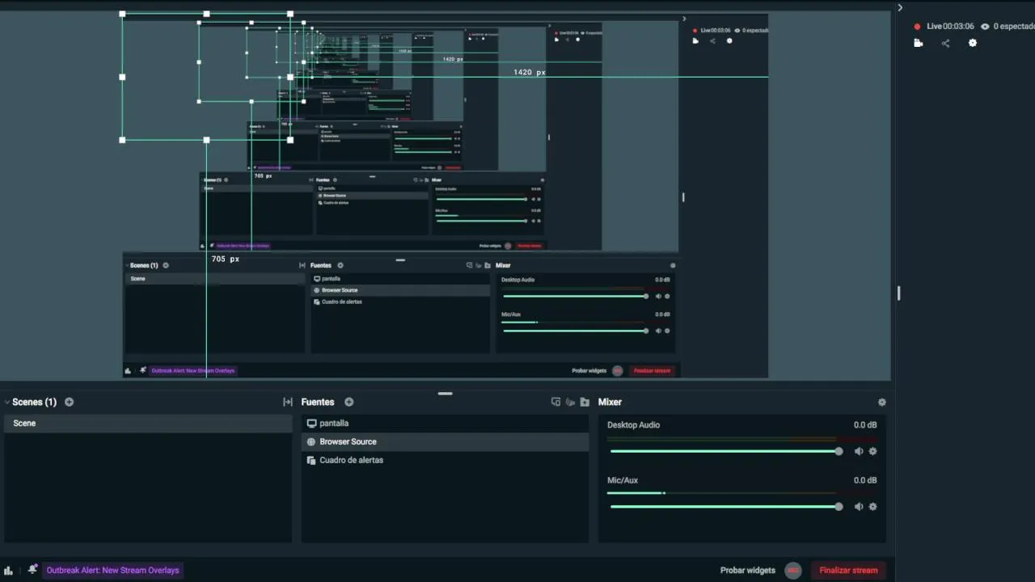The image size is (1035, 582).
Task: Click the Live 00:03:06 timer text
Action: [950, 27]
